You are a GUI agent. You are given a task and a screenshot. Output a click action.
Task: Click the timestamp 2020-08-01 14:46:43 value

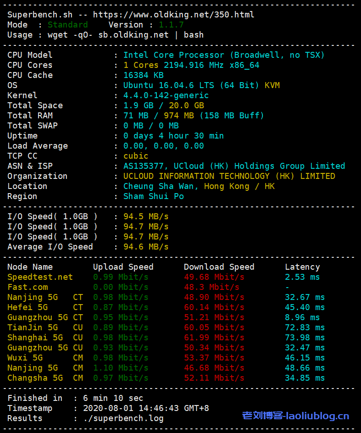(146, 408)
